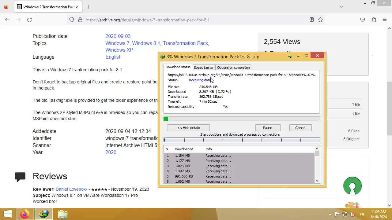Screen dimensions: 392x220
Task: Toggle Firefox reader view icon
Action: 312,20
